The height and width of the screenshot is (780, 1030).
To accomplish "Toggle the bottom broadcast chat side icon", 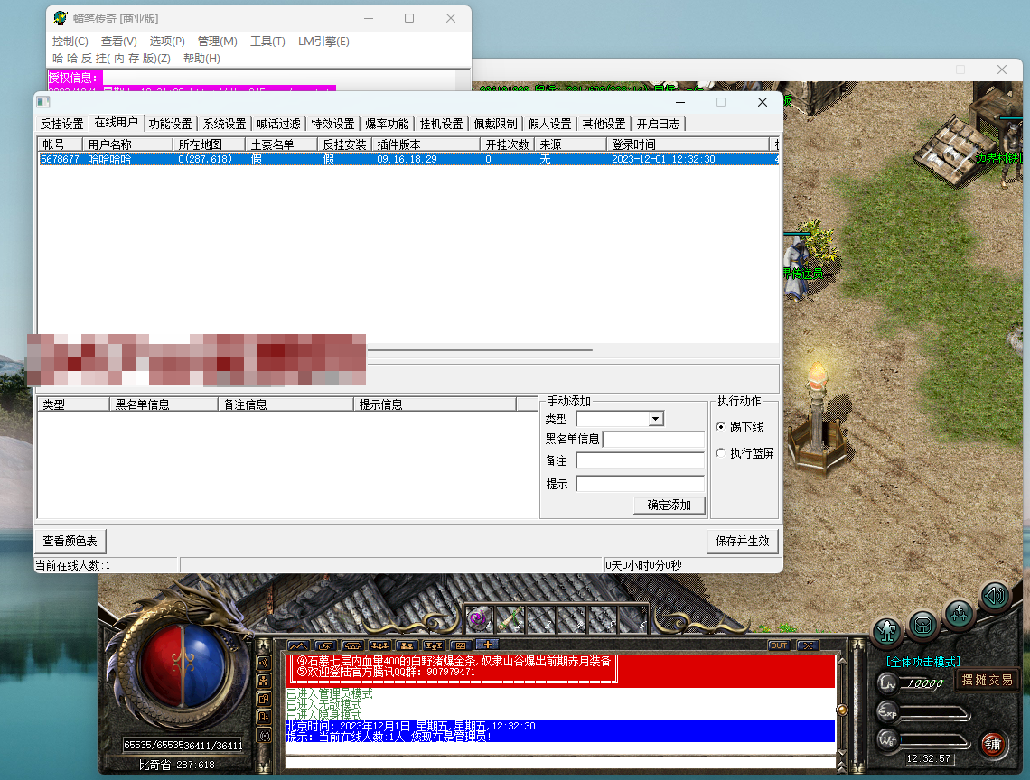I will (x=264, y=736).
